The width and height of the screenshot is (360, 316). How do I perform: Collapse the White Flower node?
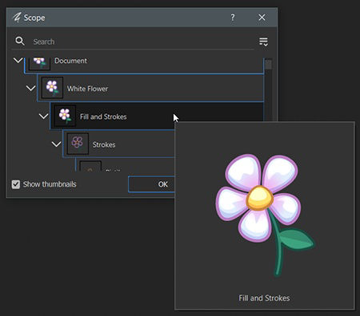tap(31, 88)
